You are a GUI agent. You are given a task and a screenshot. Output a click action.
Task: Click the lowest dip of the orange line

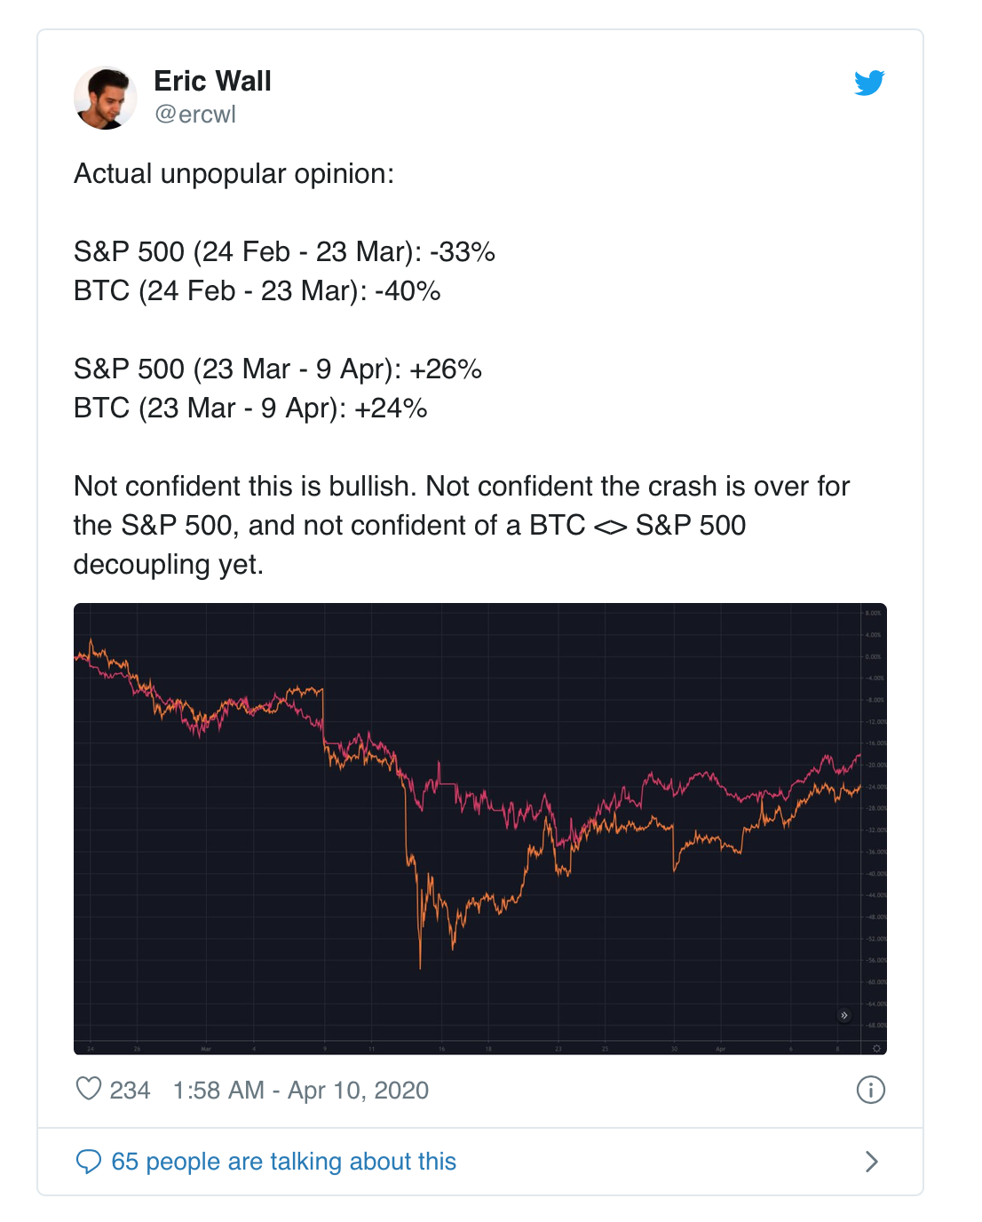[x=420, y=966]
